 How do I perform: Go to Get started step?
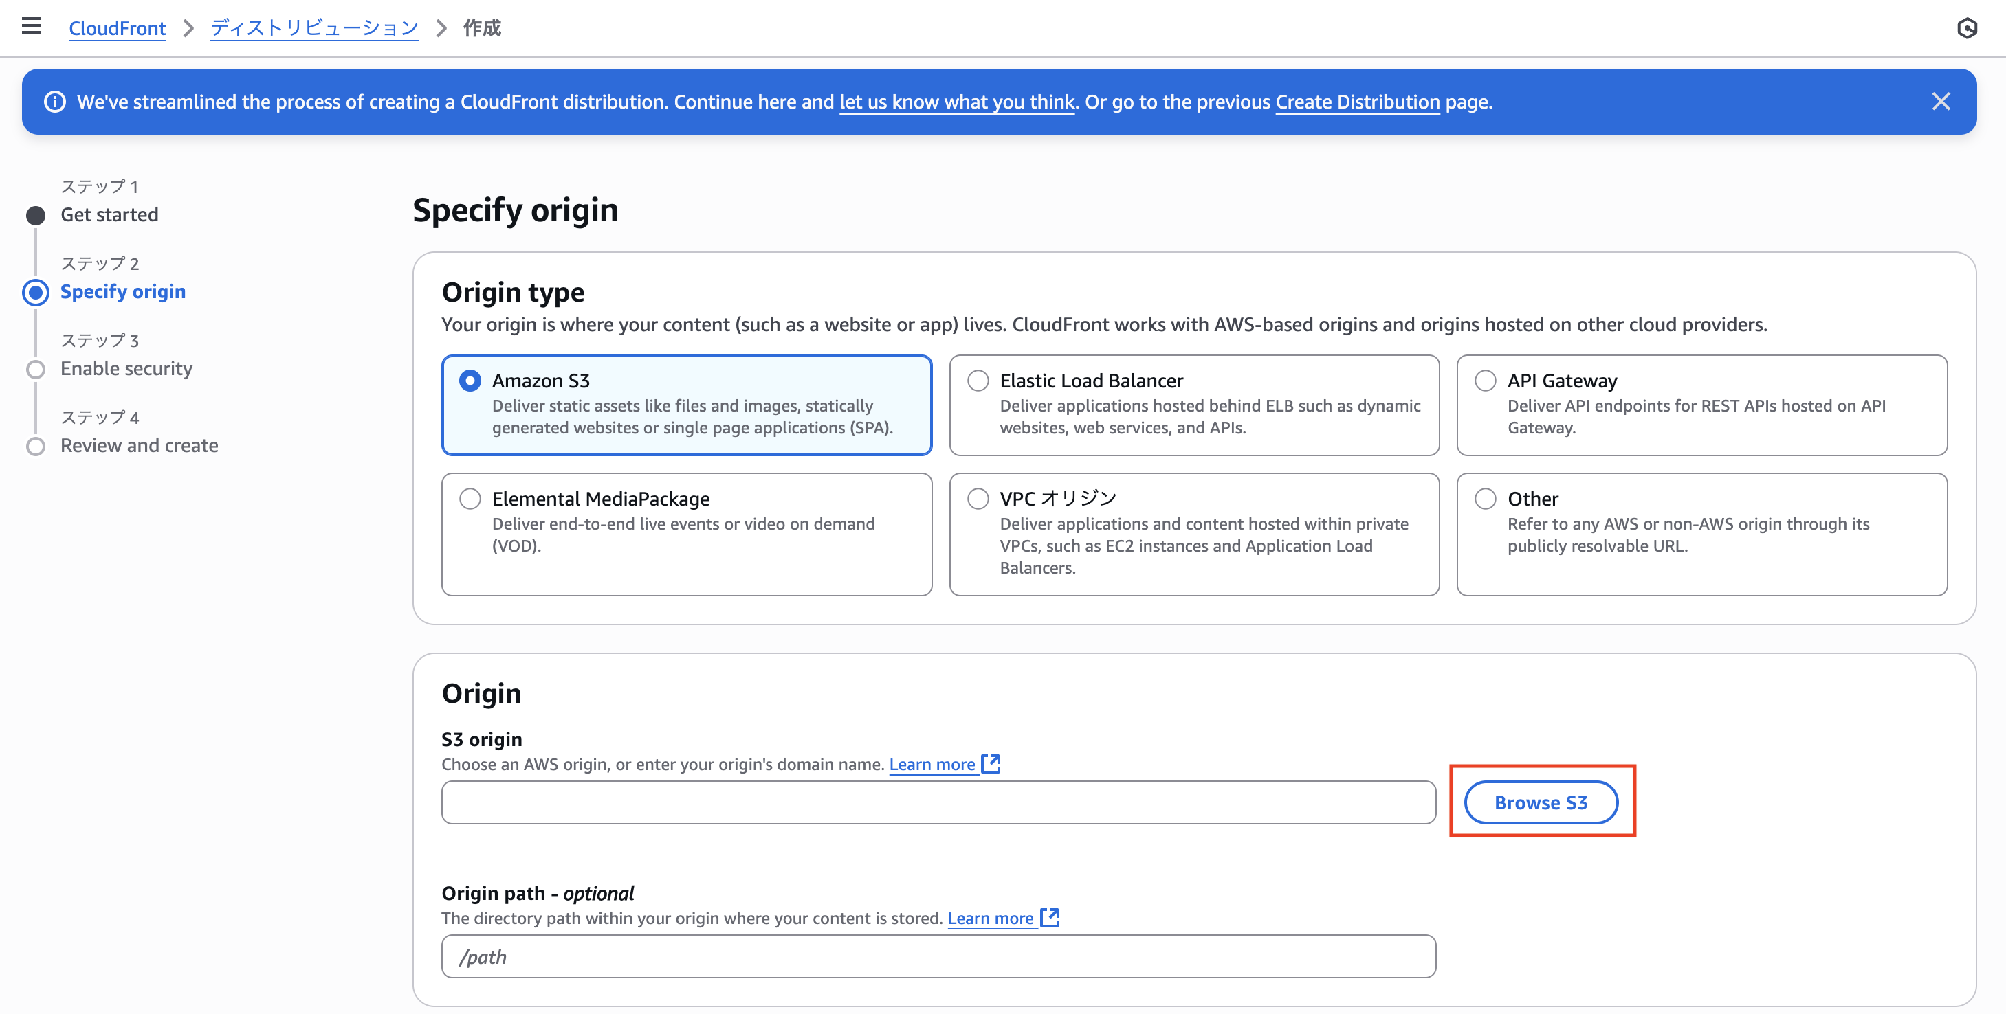coord(109,215)
